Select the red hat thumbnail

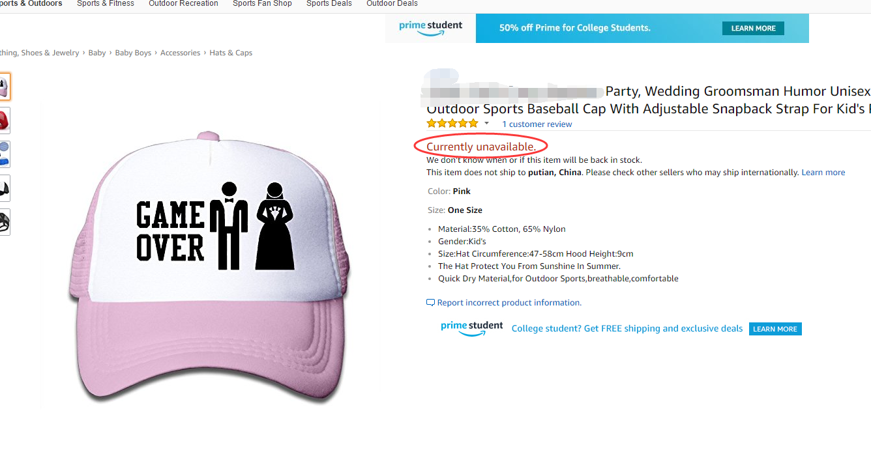pyautogui.click(x=5, y=120)
